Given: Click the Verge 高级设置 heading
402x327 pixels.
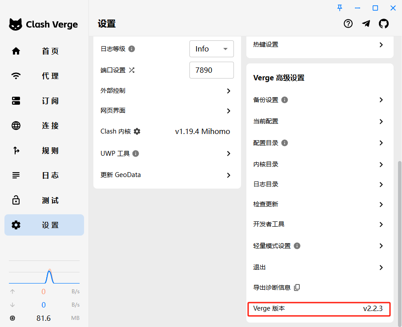Looking at the screenshot, I should pyautogui.click(x=279, y=78).
